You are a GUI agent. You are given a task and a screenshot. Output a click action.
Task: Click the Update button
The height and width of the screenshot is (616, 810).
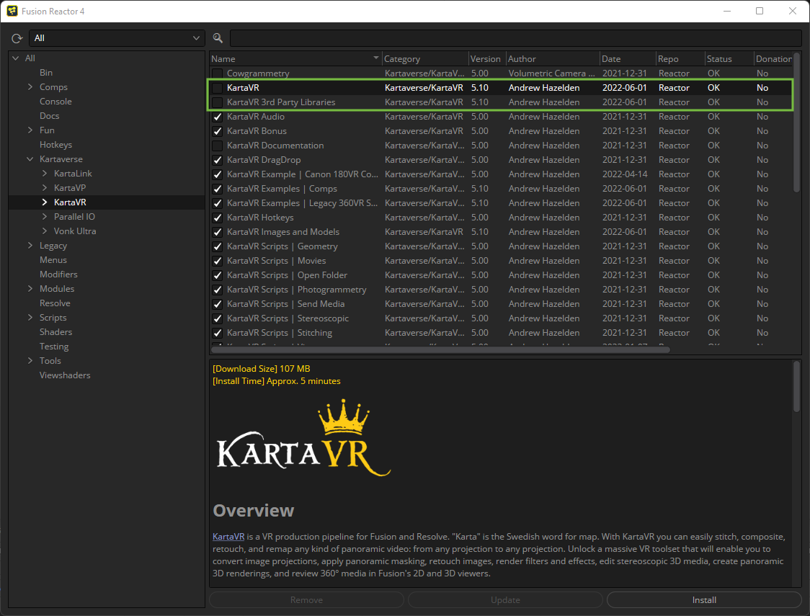point(505,600)
